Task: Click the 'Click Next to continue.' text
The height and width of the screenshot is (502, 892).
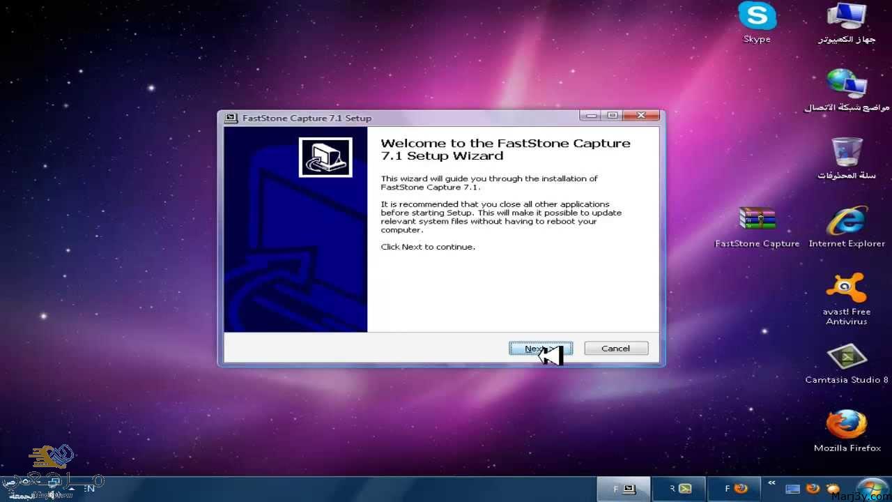Action: pos(428,247)
